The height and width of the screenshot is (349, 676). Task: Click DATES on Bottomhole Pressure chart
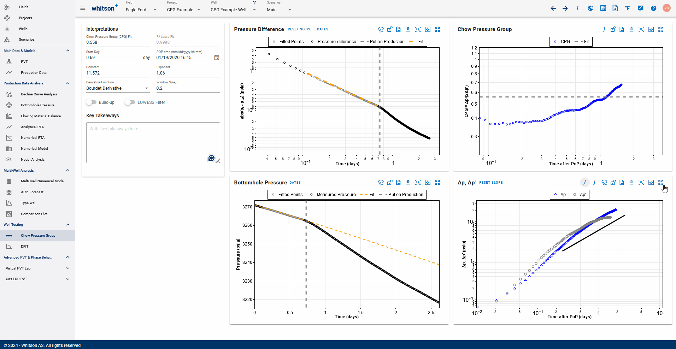tap(295, 183)
